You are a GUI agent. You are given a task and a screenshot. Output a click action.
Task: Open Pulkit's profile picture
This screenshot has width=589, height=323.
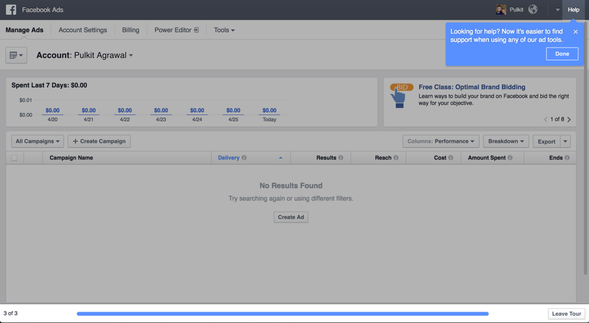tap(501, 10)
